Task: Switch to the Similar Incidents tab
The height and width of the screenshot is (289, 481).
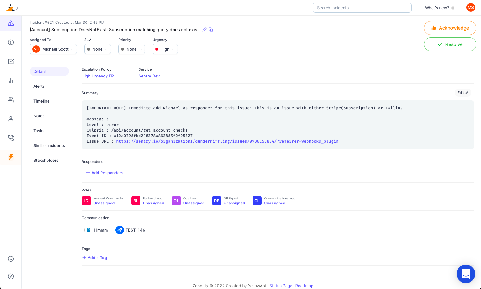Action: [x=49, y=145]
